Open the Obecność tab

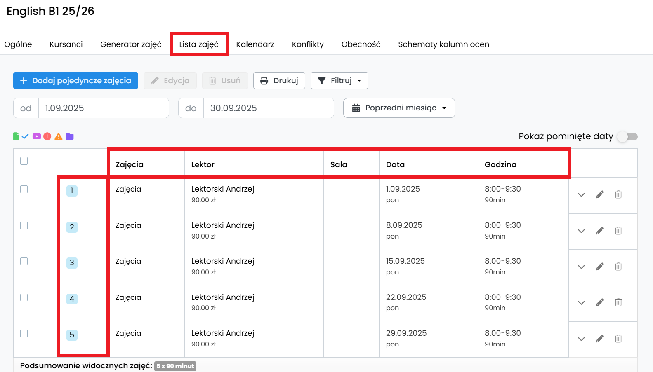point(361,44)
